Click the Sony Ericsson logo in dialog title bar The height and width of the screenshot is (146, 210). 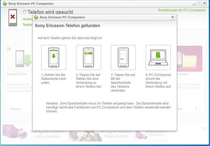tap(36, 17)
